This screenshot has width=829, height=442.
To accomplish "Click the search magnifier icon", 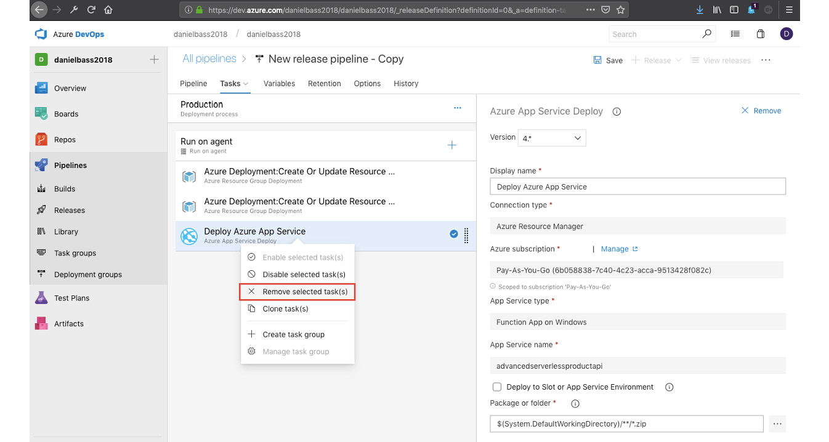I will pos(707,34).
